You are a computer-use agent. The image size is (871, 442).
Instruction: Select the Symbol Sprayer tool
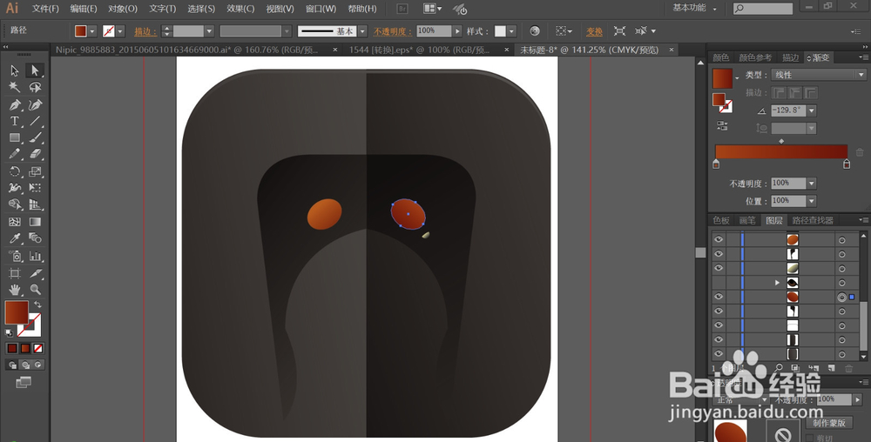point(15,256)
